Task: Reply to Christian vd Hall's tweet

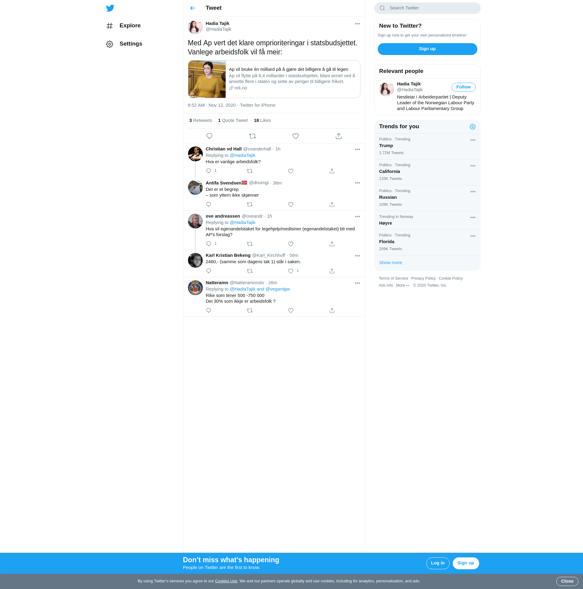Action: [209, 171]
